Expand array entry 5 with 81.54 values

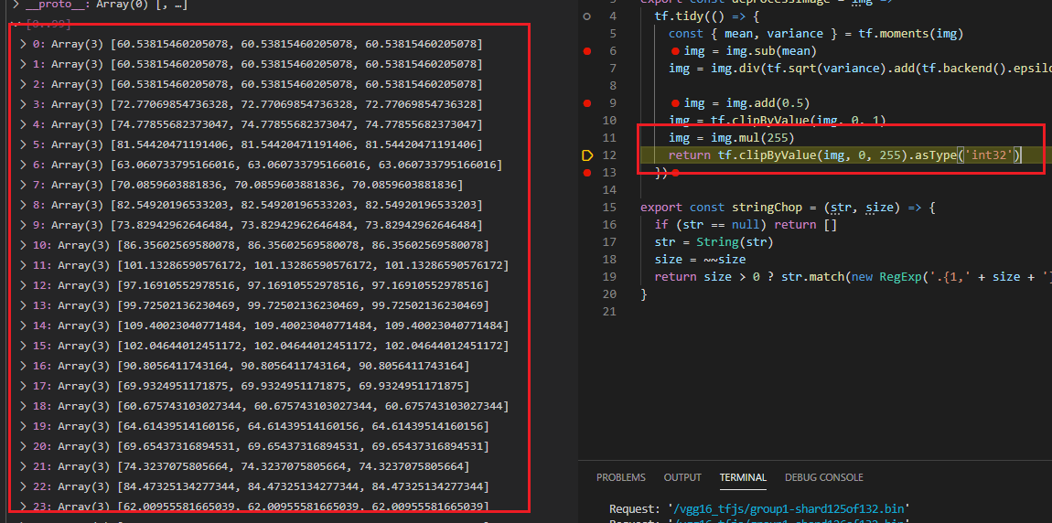point(24,144)
